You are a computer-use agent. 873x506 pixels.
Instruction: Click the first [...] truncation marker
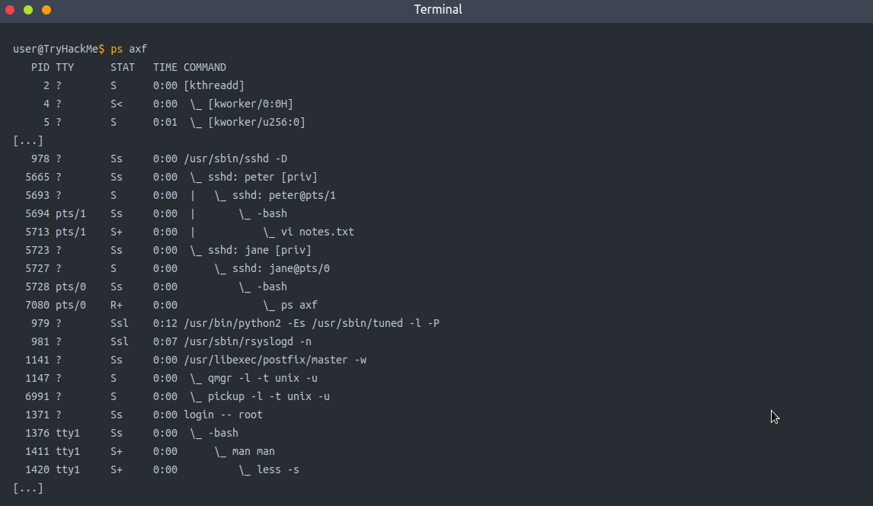point(27,140)
